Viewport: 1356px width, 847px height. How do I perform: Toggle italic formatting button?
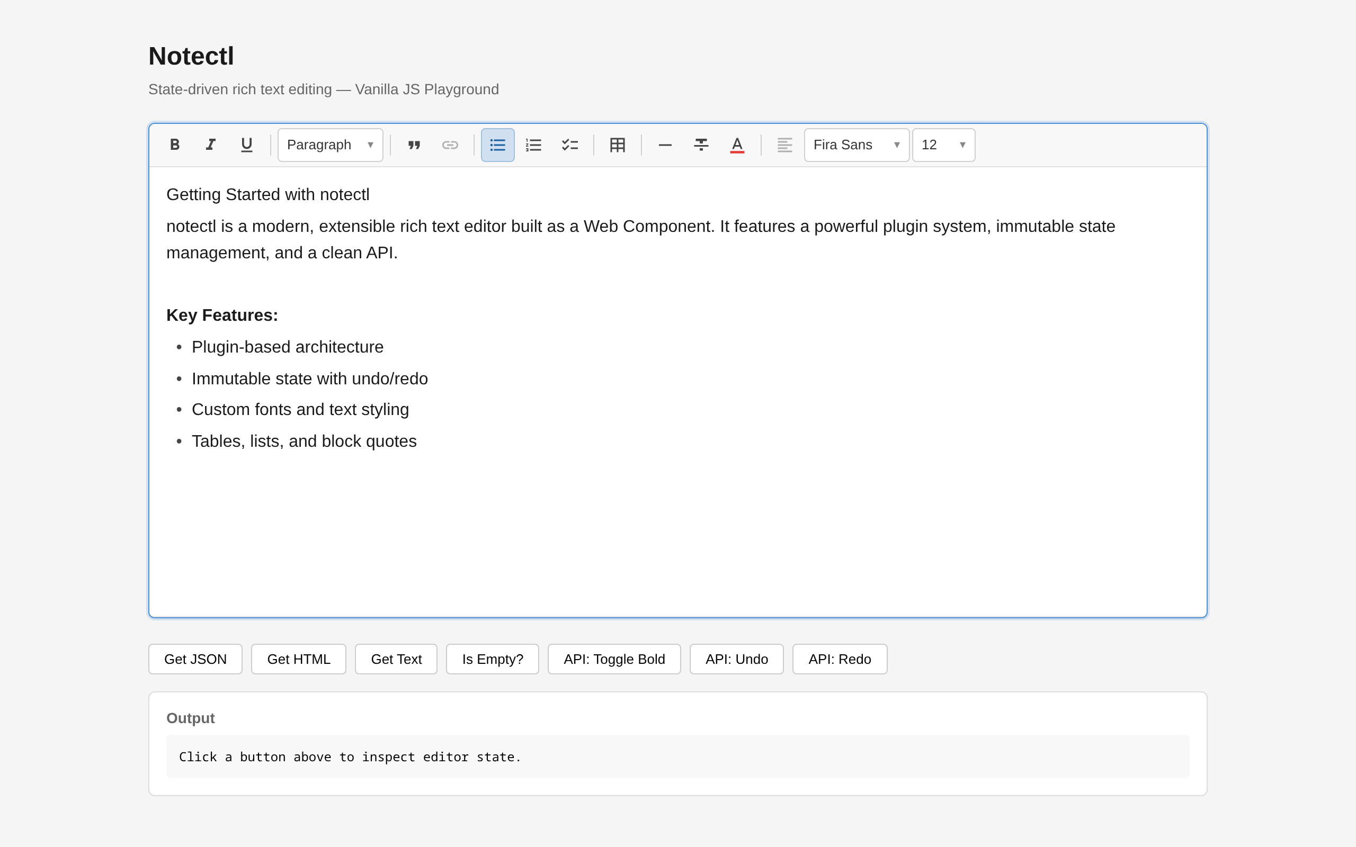pos(210,145)
